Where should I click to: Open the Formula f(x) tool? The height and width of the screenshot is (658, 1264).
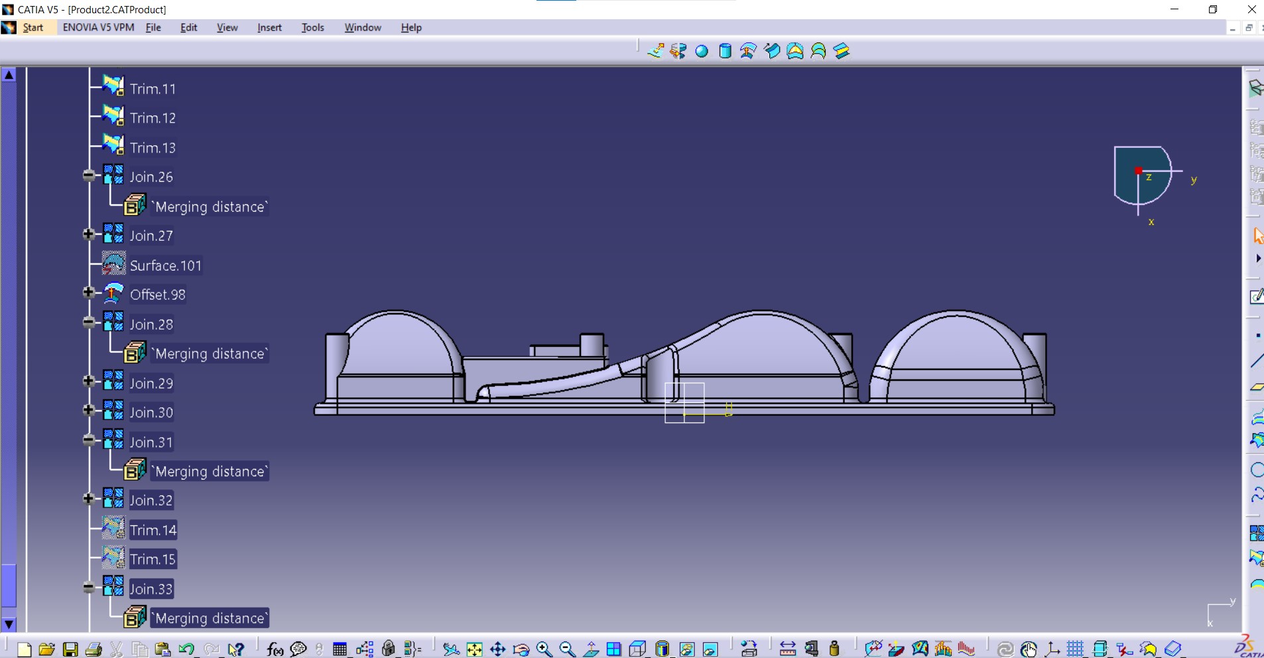(x=275, y=649)
